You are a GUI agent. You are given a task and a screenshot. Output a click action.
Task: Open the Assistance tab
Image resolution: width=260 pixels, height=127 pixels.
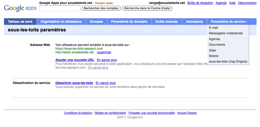[194, 22]
